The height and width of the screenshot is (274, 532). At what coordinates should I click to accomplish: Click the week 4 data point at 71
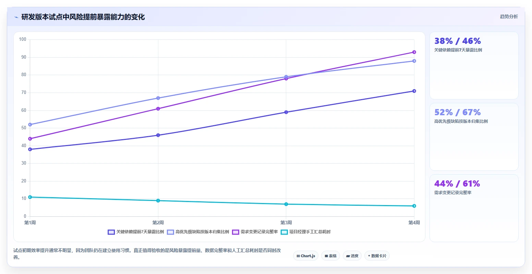click(x=414, y=91)
